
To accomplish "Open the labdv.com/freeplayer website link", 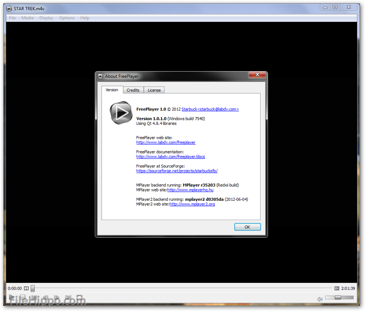I will click(166, 142).
